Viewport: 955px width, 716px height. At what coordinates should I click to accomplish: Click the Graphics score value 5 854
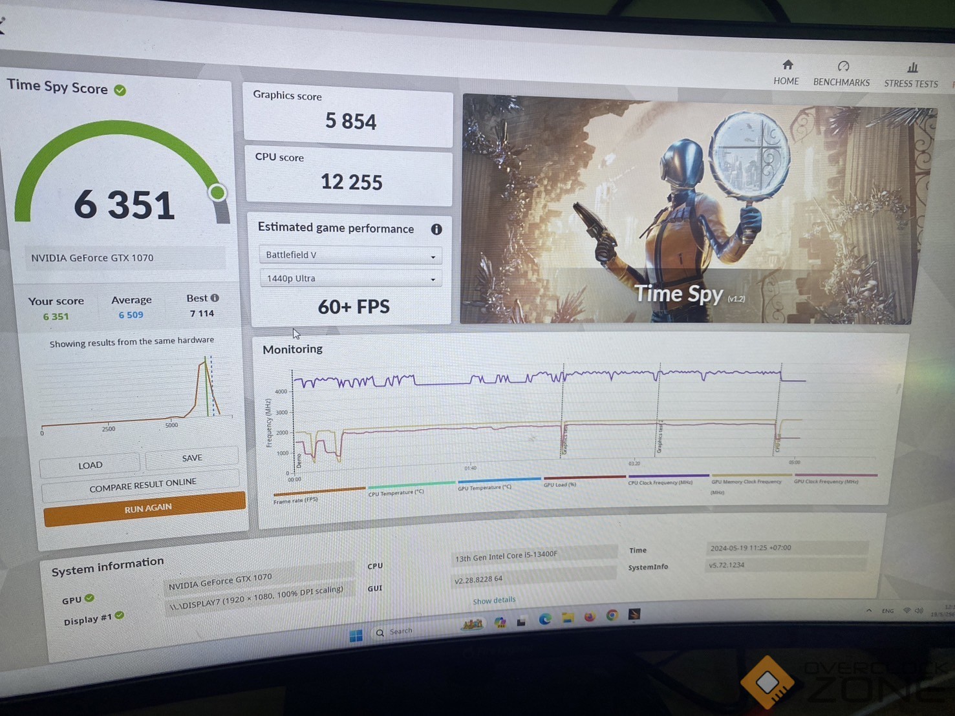coord(350,121)
